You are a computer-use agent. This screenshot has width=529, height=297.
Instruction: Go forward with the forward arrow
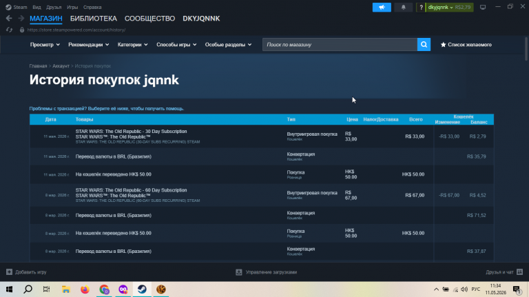21,18
